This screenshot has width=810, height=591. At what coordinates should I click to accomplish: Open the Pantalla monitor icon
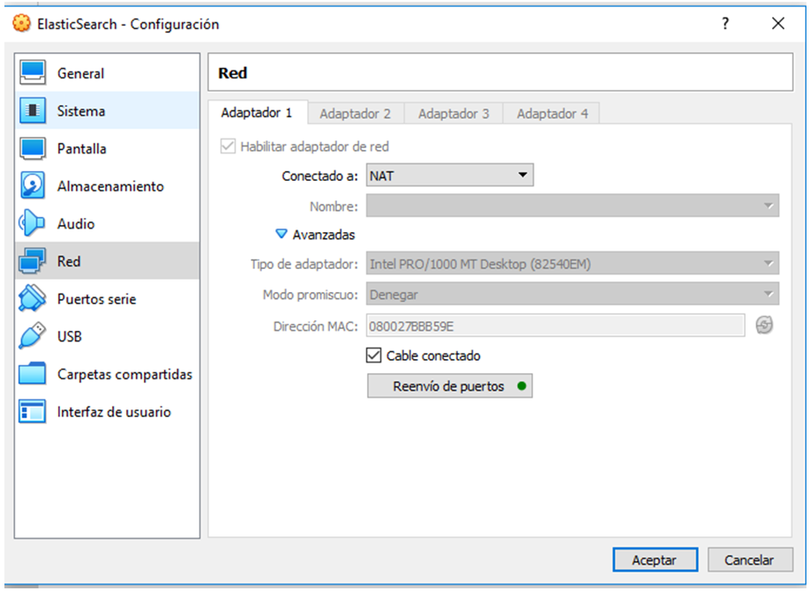click(x=33, y=148)
